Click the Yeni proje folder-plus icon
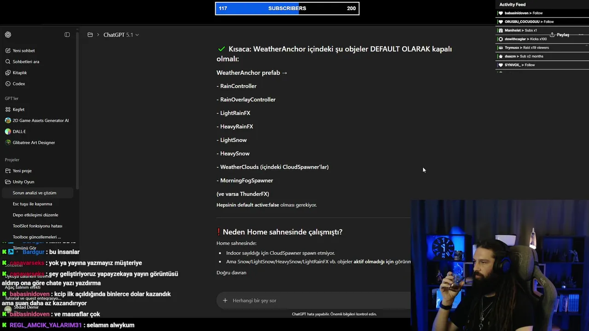The image size is (589, 331). coord(8,171)
